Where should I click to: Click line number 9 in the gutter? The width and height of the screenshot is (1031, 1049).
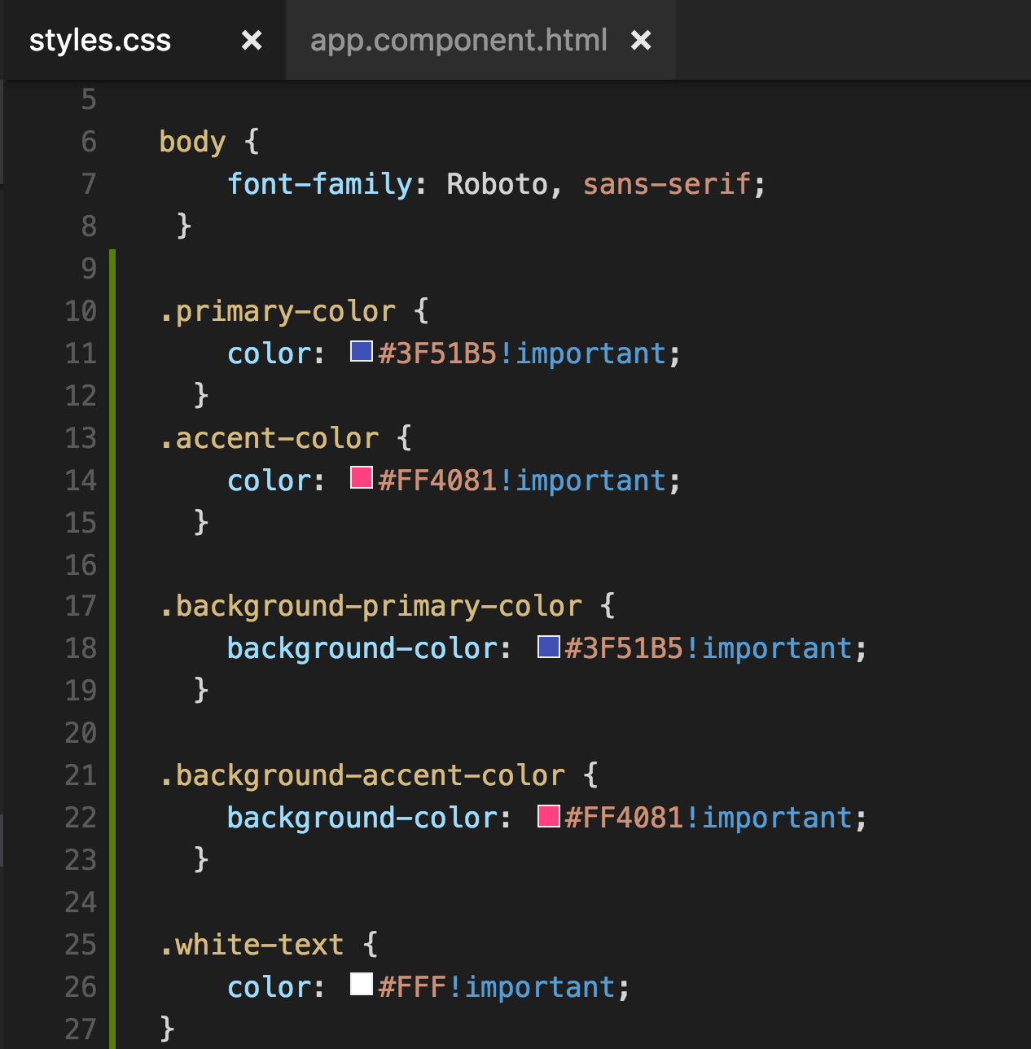pos(89,269)
